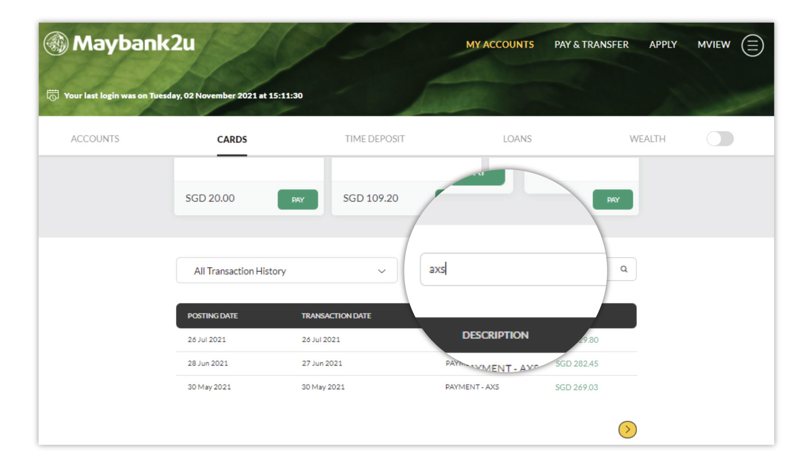This screenshot has height=466, width=812.
Task: Sort by POSTING DATE column header
Action: [x=213, y=315]
